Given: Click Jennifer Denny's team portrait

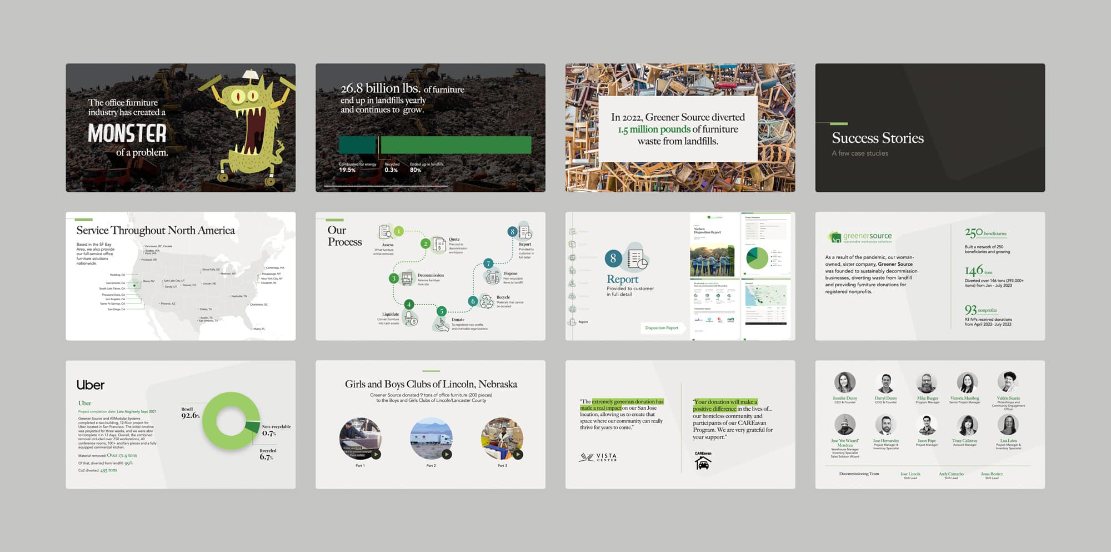Looking at the screenshot, I should 844,383.
